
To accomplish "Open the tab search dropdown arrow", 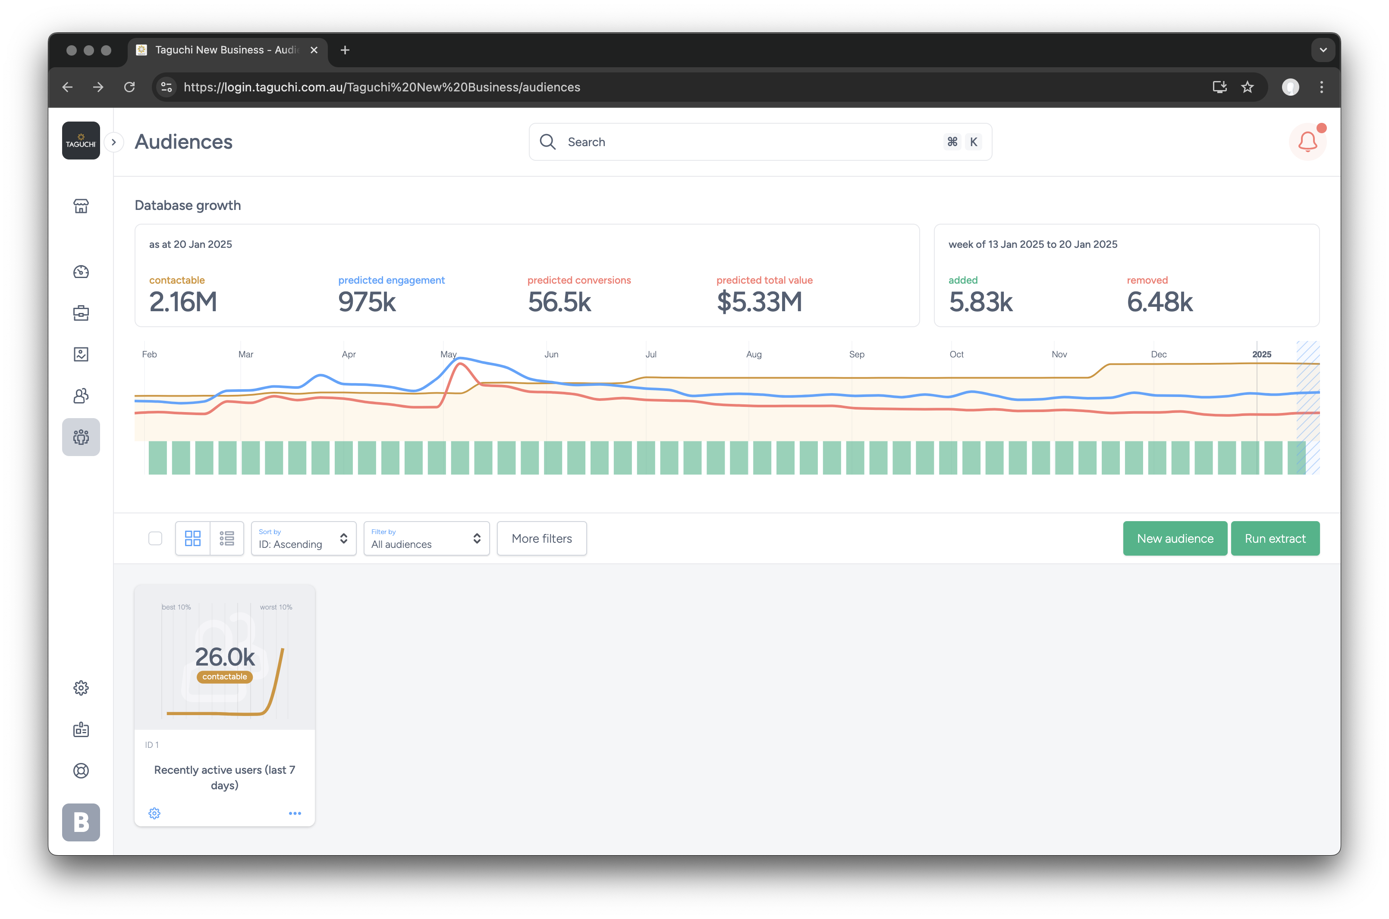I will coord(1323,50).
